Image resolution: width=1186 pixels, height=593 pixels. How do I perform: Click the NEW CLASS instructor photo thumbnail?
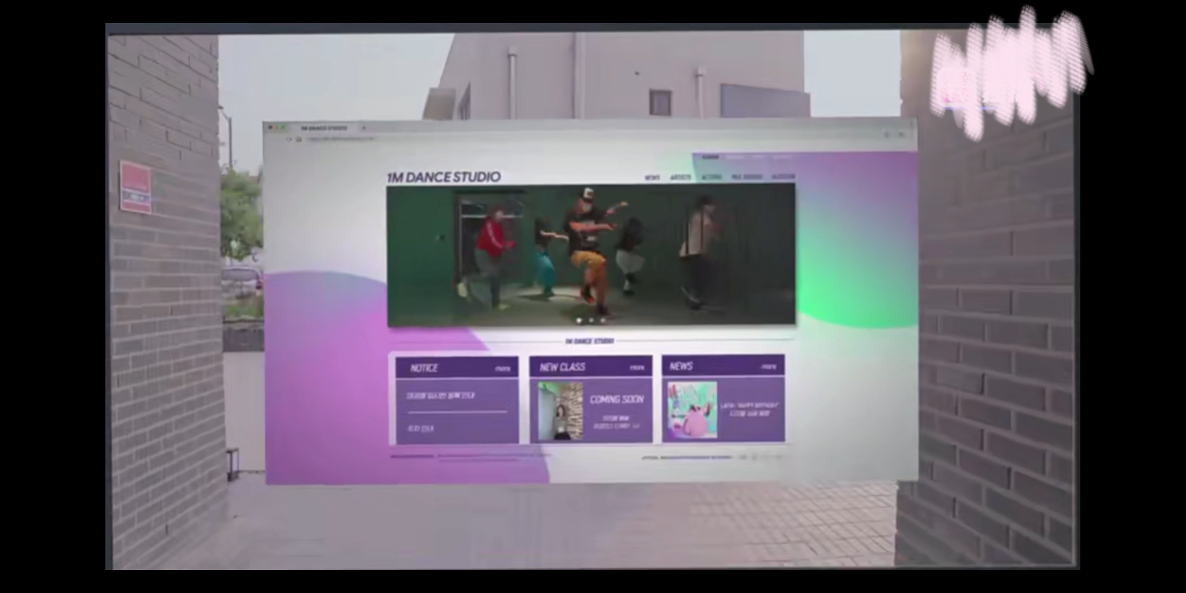[x=560, y=411]
